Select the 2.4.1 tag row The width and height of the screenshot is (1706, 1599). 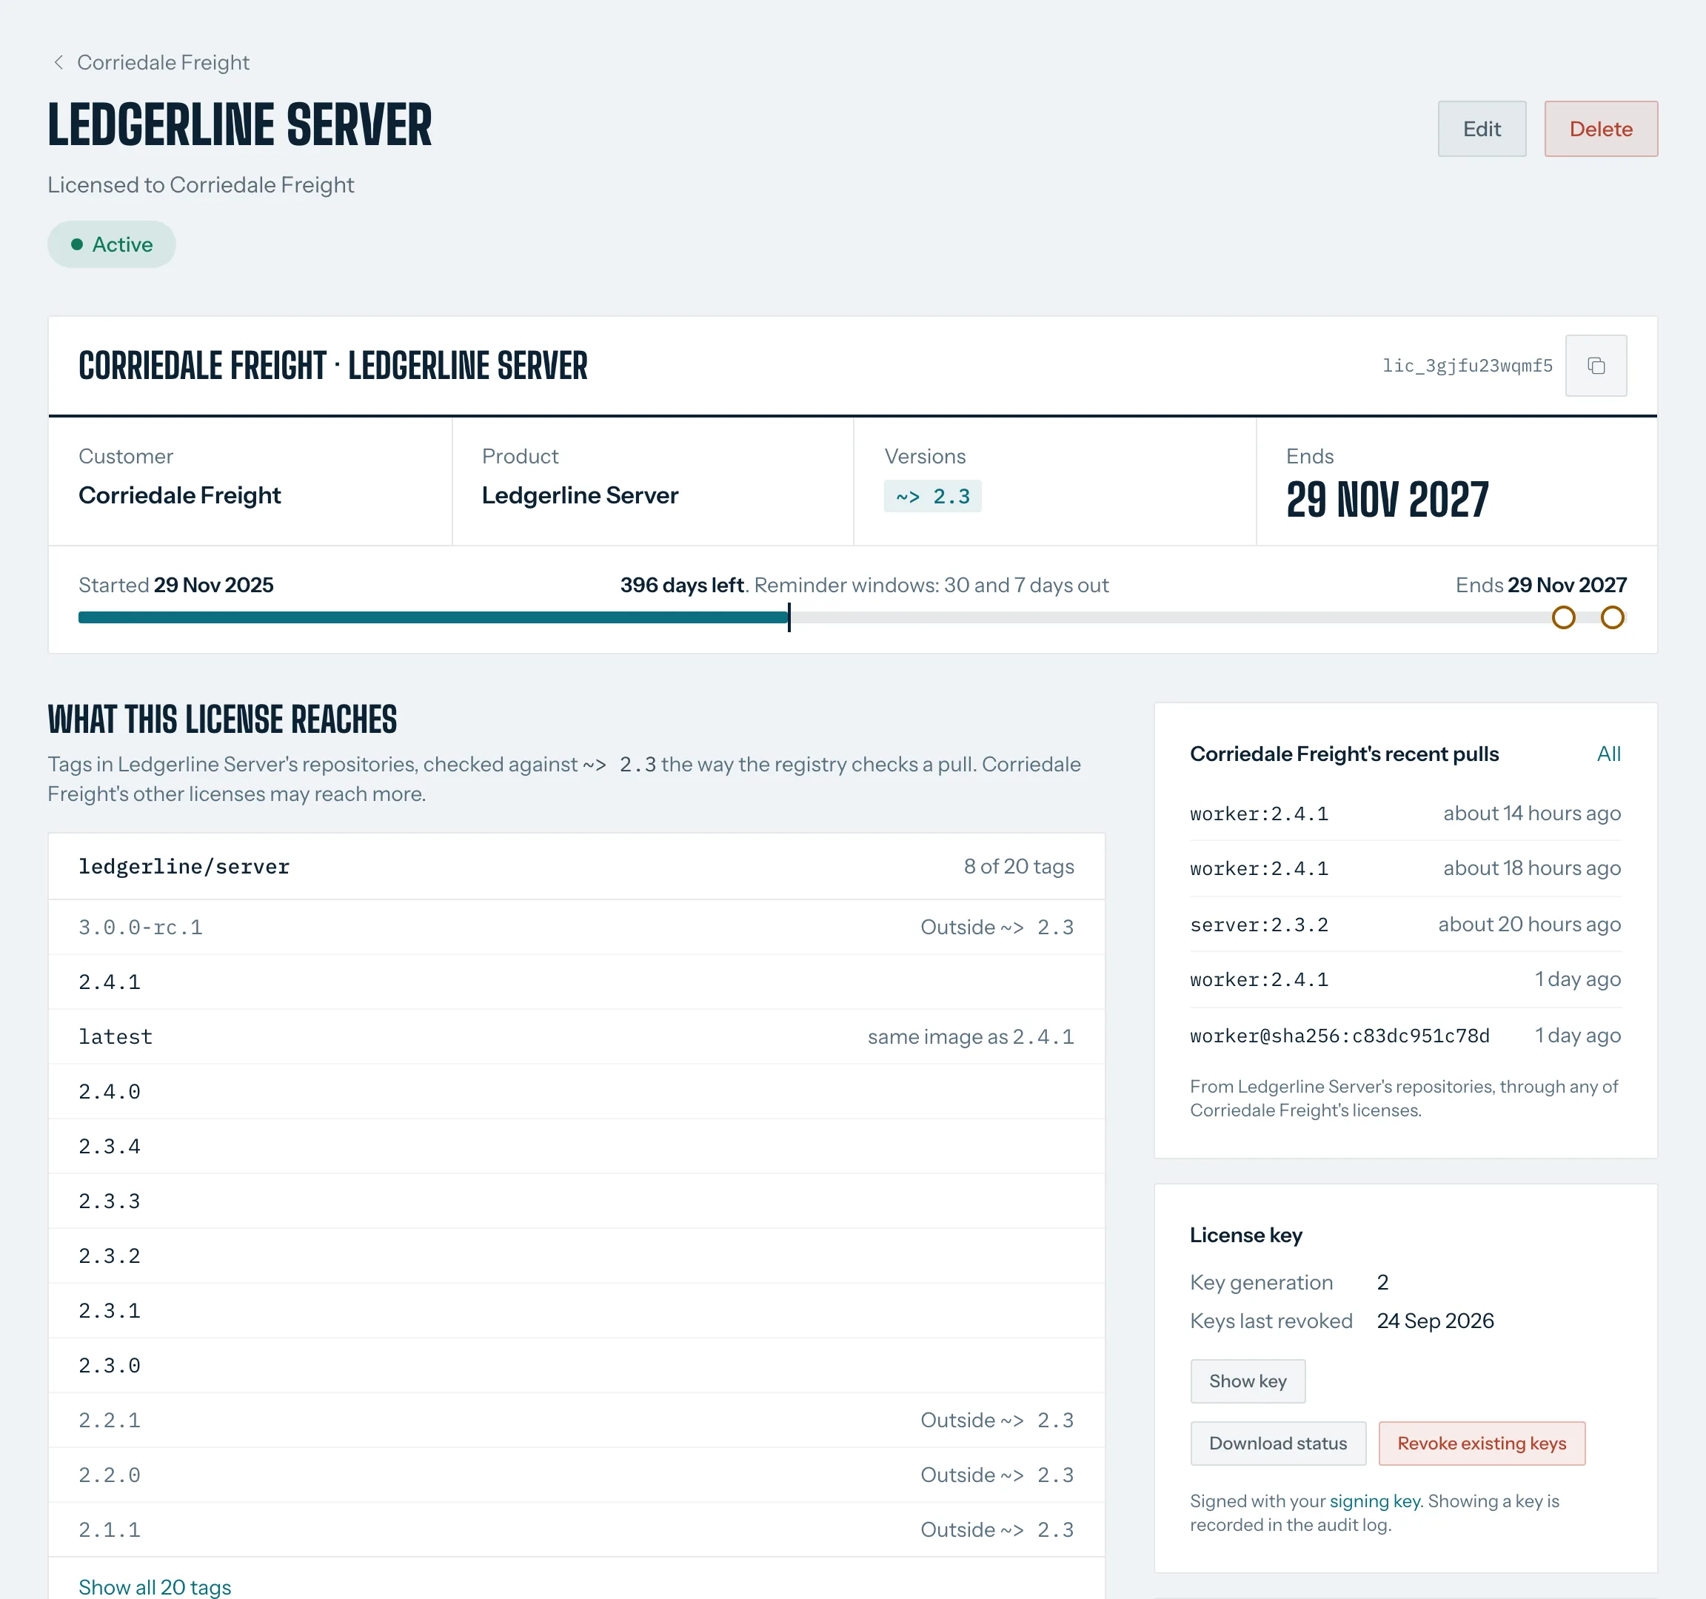coord(577,982)
